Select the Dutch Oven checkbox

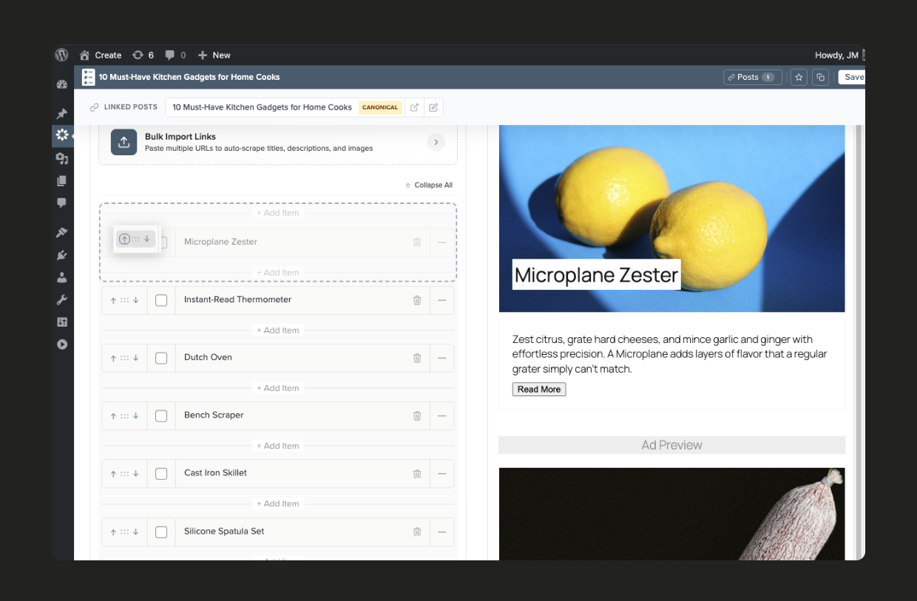[x=161, y=358]
